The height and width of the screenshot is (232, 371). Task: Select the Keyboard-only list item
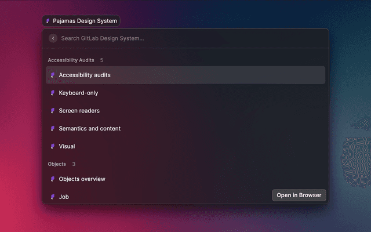pos(78,93)
